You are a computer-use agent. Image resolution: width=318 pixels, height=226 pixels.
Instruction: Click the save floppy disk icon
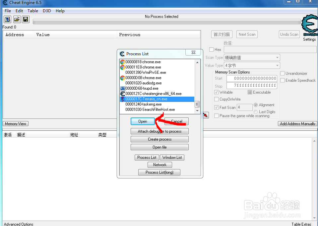[x=26, y=20]
